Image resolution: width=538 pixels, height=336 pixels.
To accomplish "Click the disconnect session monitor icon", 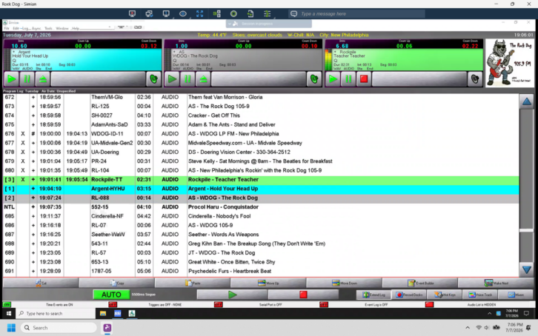I will point(132,14).
